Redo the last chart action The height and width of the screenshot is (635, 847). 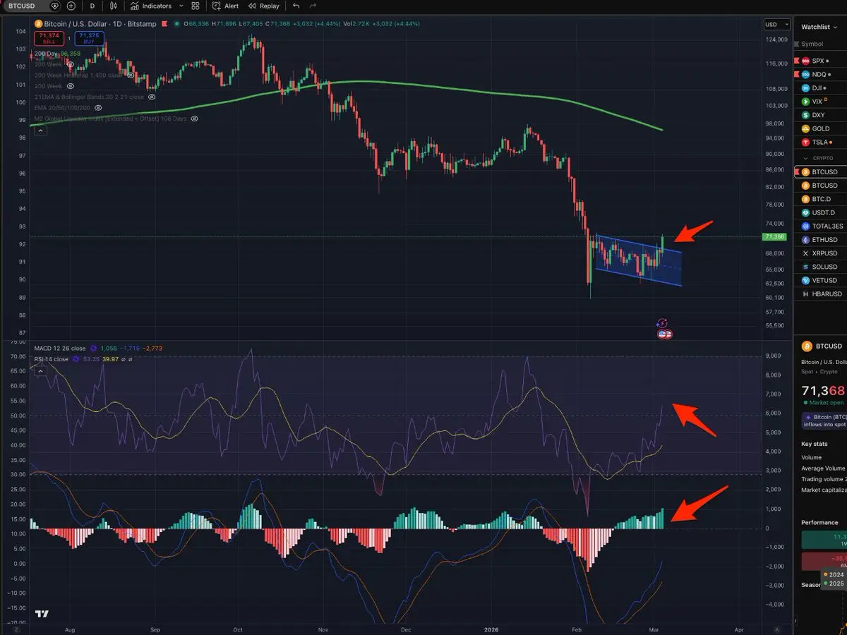pyautogui.click(x=313, y=6)
